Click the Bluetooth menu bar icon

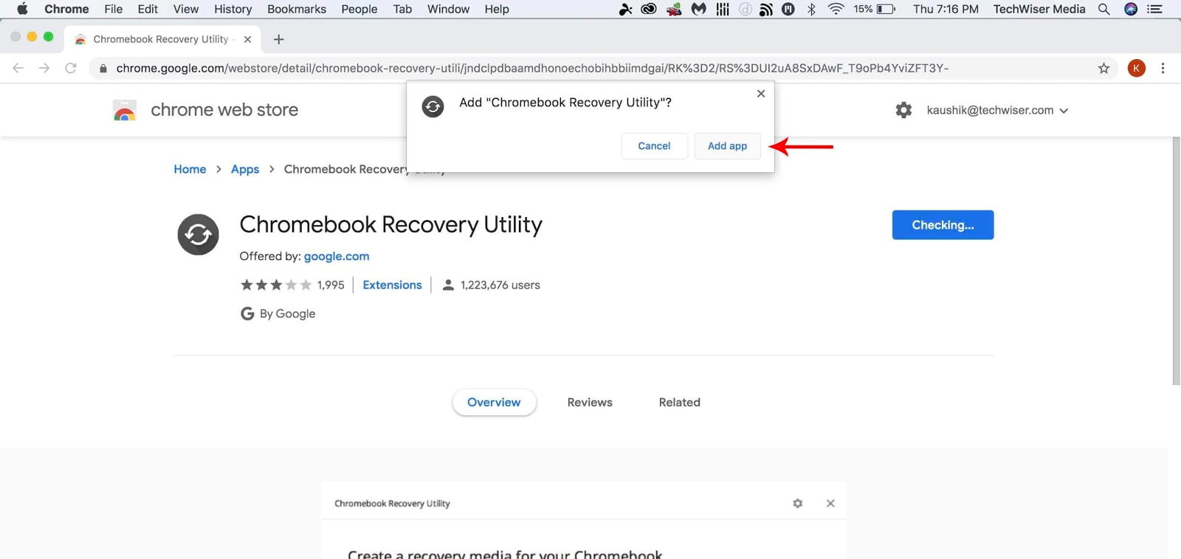pos(811,9)
